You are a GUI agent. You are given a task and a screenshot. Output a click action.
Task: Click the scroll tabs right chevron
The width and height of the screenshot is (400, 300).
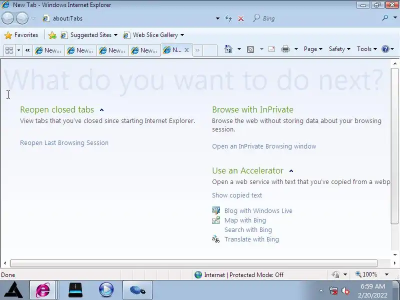197,50
